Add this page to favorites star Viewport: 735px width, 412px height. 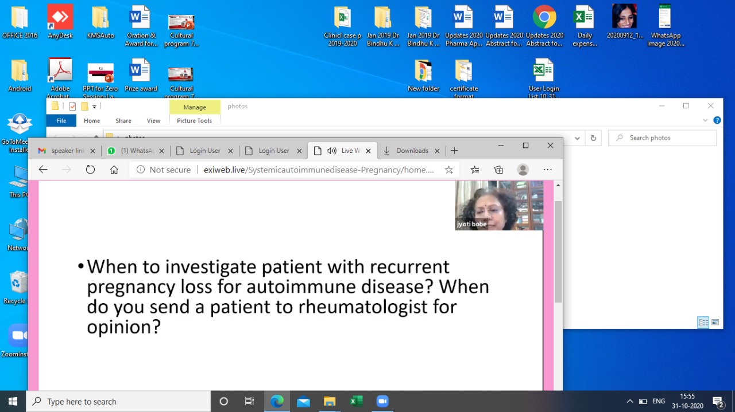[449, 170]
